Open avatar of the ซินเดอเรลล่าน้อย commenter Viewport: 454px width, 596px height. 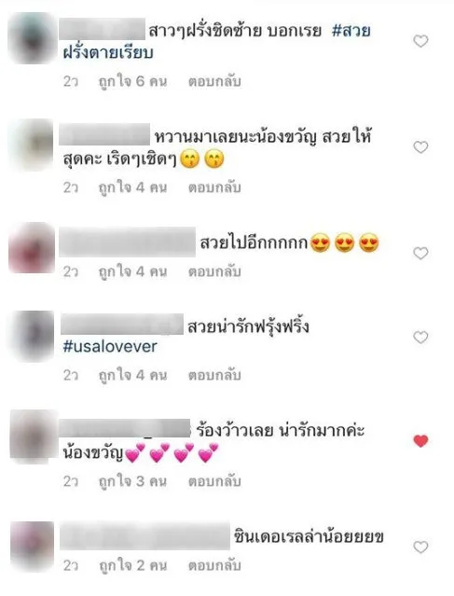click(32, 547)
